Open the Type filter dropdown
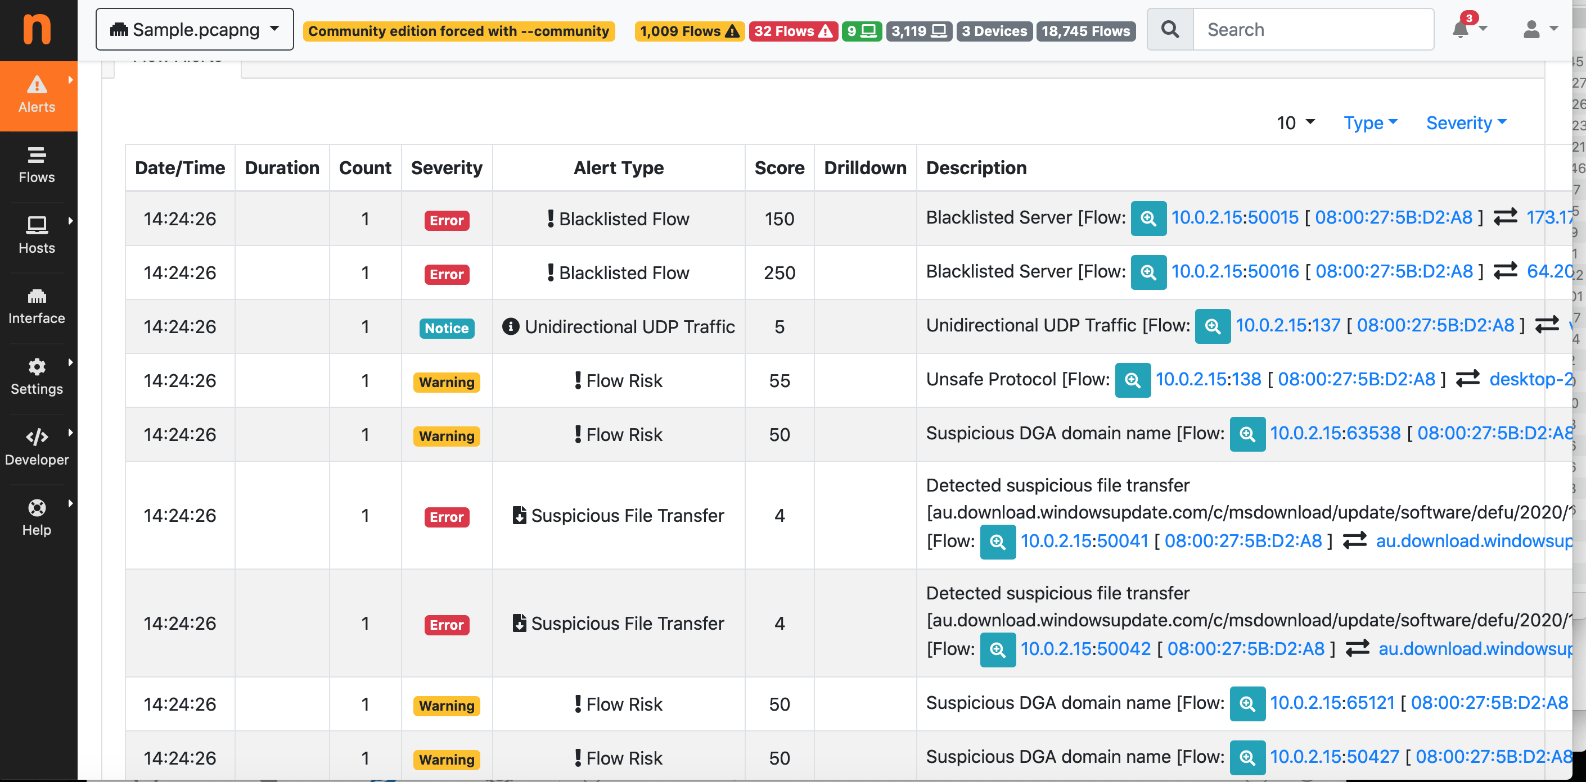This screenshot has height=782, width=1586. tap(1370, 123)
